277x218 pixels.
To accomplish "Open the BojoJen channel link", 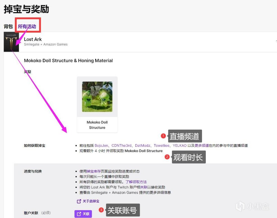I will pos(101,146).
